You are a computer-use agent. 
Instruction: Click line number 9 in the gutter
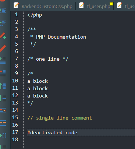(x=17, y=73)
